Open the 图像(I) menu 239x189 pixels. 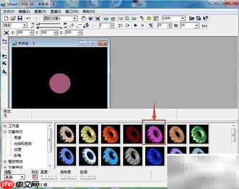(56, 11)
